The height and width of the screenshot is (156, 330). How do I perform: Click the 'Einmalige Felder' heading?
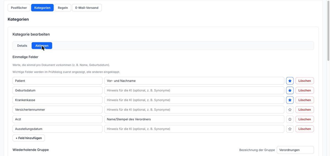coord(25,57)
